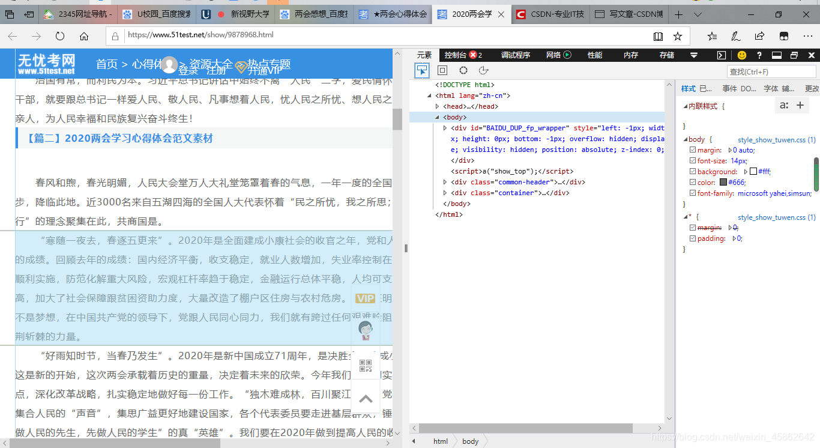Viewport: 820px width, 448px height.
Task: Expand the container div node
Action: click(445, 193)
